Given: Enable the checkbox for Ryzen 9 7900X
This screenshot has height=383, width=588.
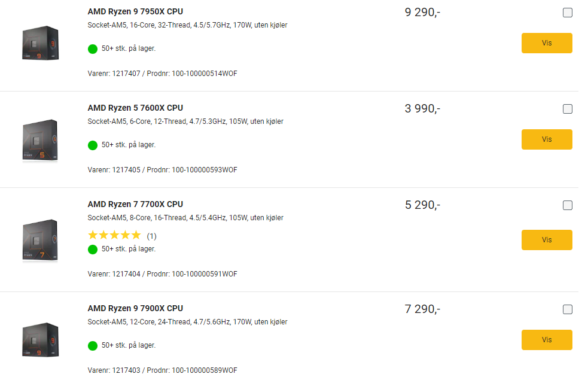Looking at the screenshot, I should [x=568, y=309].
